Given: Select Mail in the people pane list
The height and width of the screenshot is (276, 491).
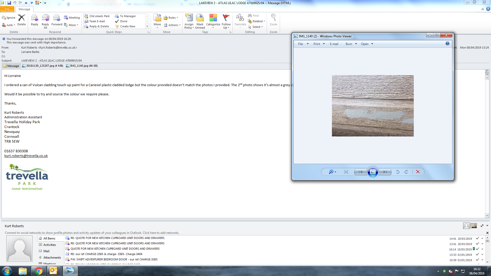Looking at the screenshot, I should point(46,251).
